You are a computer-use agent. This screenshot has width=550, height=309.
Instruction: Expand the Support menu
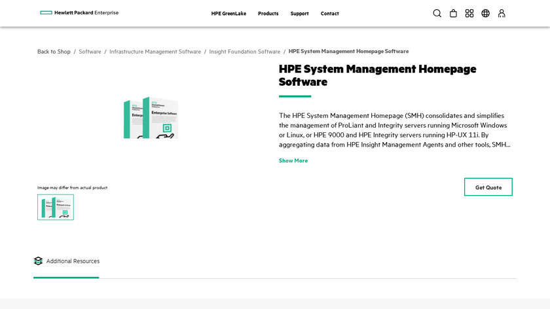[299, 14]
